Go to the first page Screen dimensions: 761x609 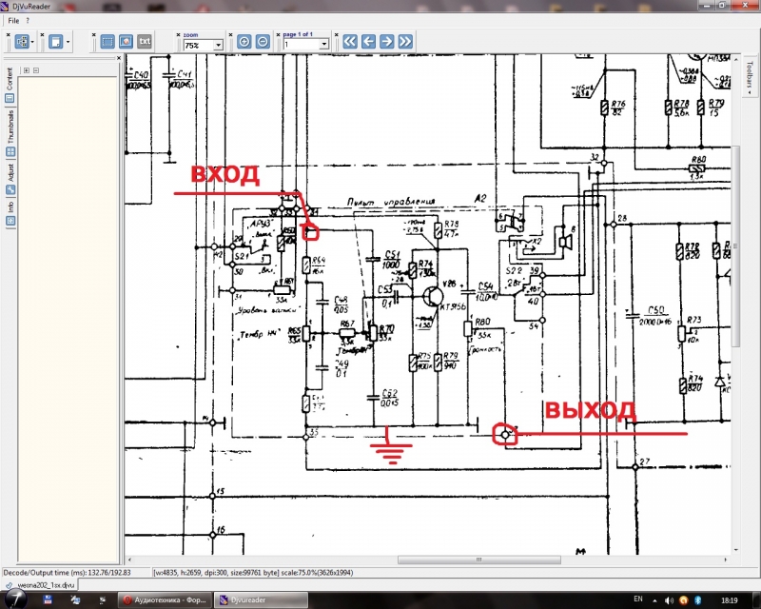click(x=349, y=42)
